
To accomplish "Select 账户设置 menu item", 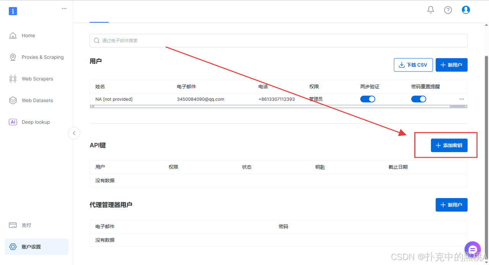I will (36, 247).
